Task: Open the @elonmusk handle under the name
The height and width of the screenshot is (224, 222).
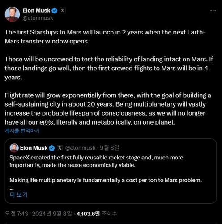Action: pyautogui.click(x=38, y=18)
